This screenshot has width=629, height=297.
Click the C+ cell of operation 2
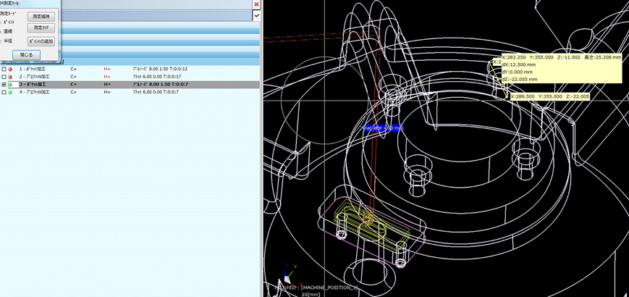(x=73, y=77)
